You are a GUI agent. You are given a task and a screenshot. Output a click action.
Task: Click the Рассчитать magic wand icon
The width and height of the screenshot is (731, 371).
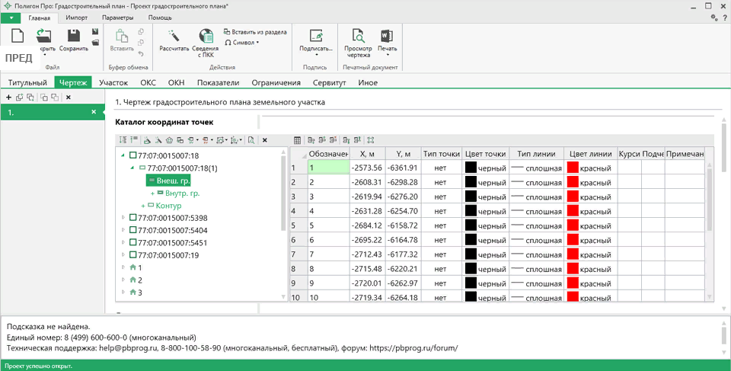(174, 35)
